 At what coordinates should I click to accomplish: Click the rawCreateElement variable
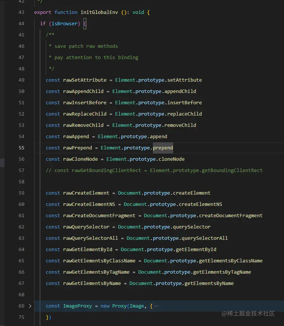(x=86, y=193)
